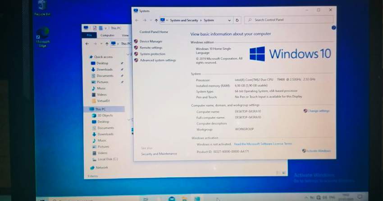Open Desktop under Quick access
The width and height of the screenshot is (383, 201).
click(x=102, y=63)
